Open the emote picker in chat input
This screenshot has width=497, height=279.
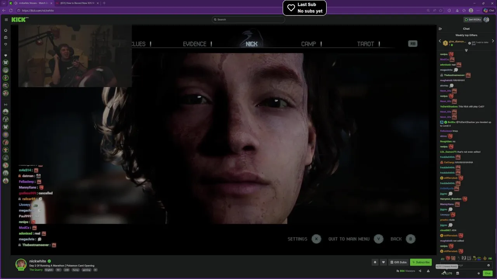[x=488, y=265]
